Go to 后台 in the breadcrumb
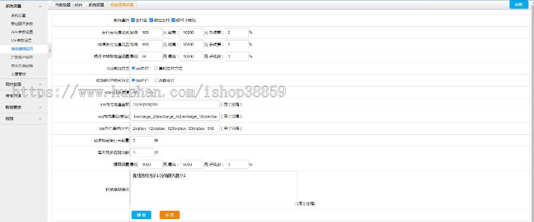Screen dimensions: 534x222 point(78,5)
